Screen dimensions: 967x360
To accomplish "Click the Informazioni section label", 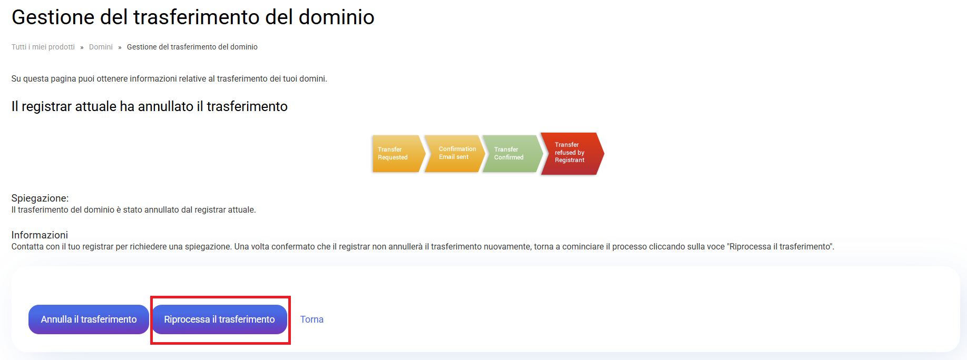I will [x=40, y=235].
